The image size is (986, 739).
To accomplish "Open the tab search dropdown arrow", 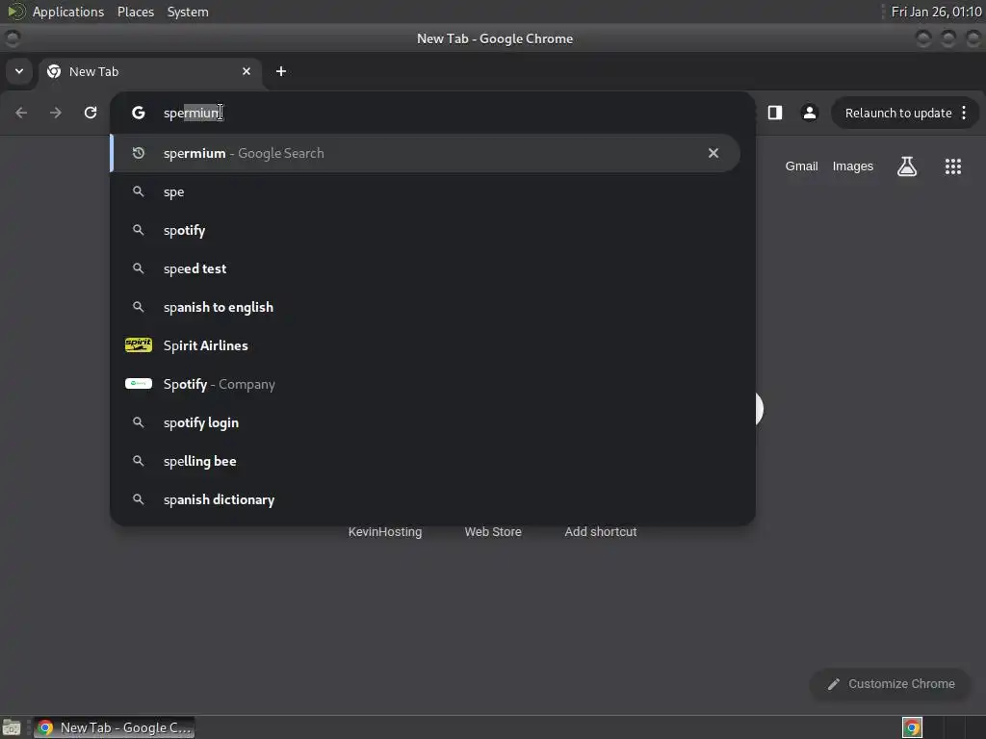I will pyautogui.click(x=19, y=71).
